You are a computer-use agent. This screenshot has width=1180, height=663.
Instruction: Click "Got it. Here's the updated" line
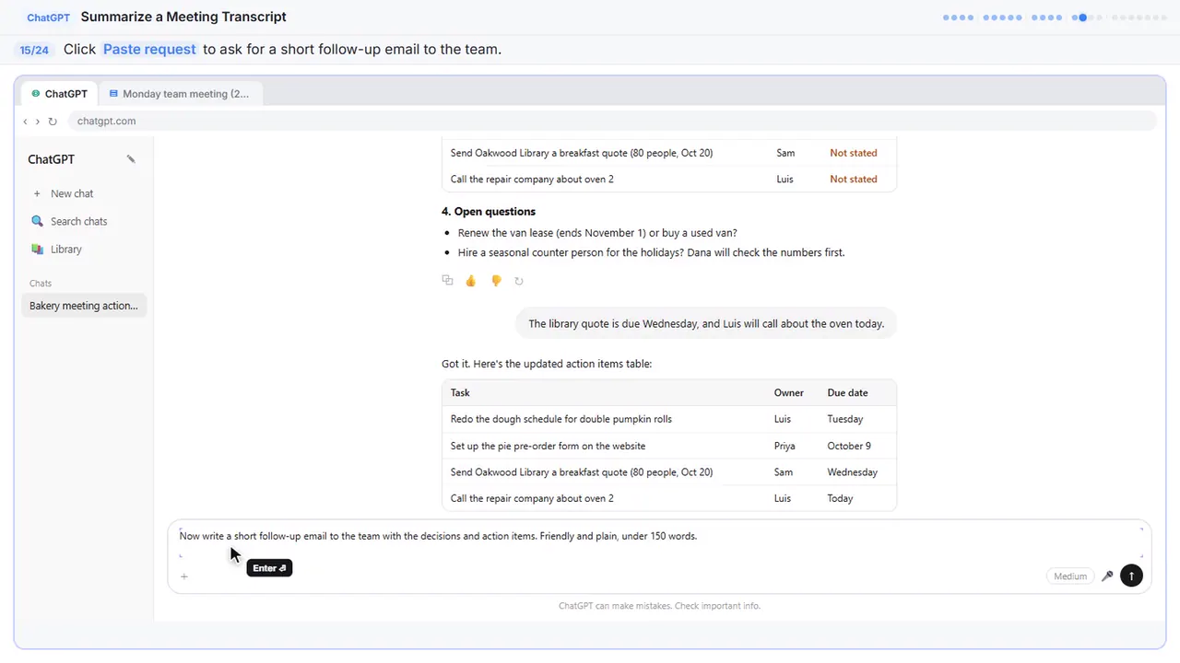pyautogui.click(x=547, y=364)
